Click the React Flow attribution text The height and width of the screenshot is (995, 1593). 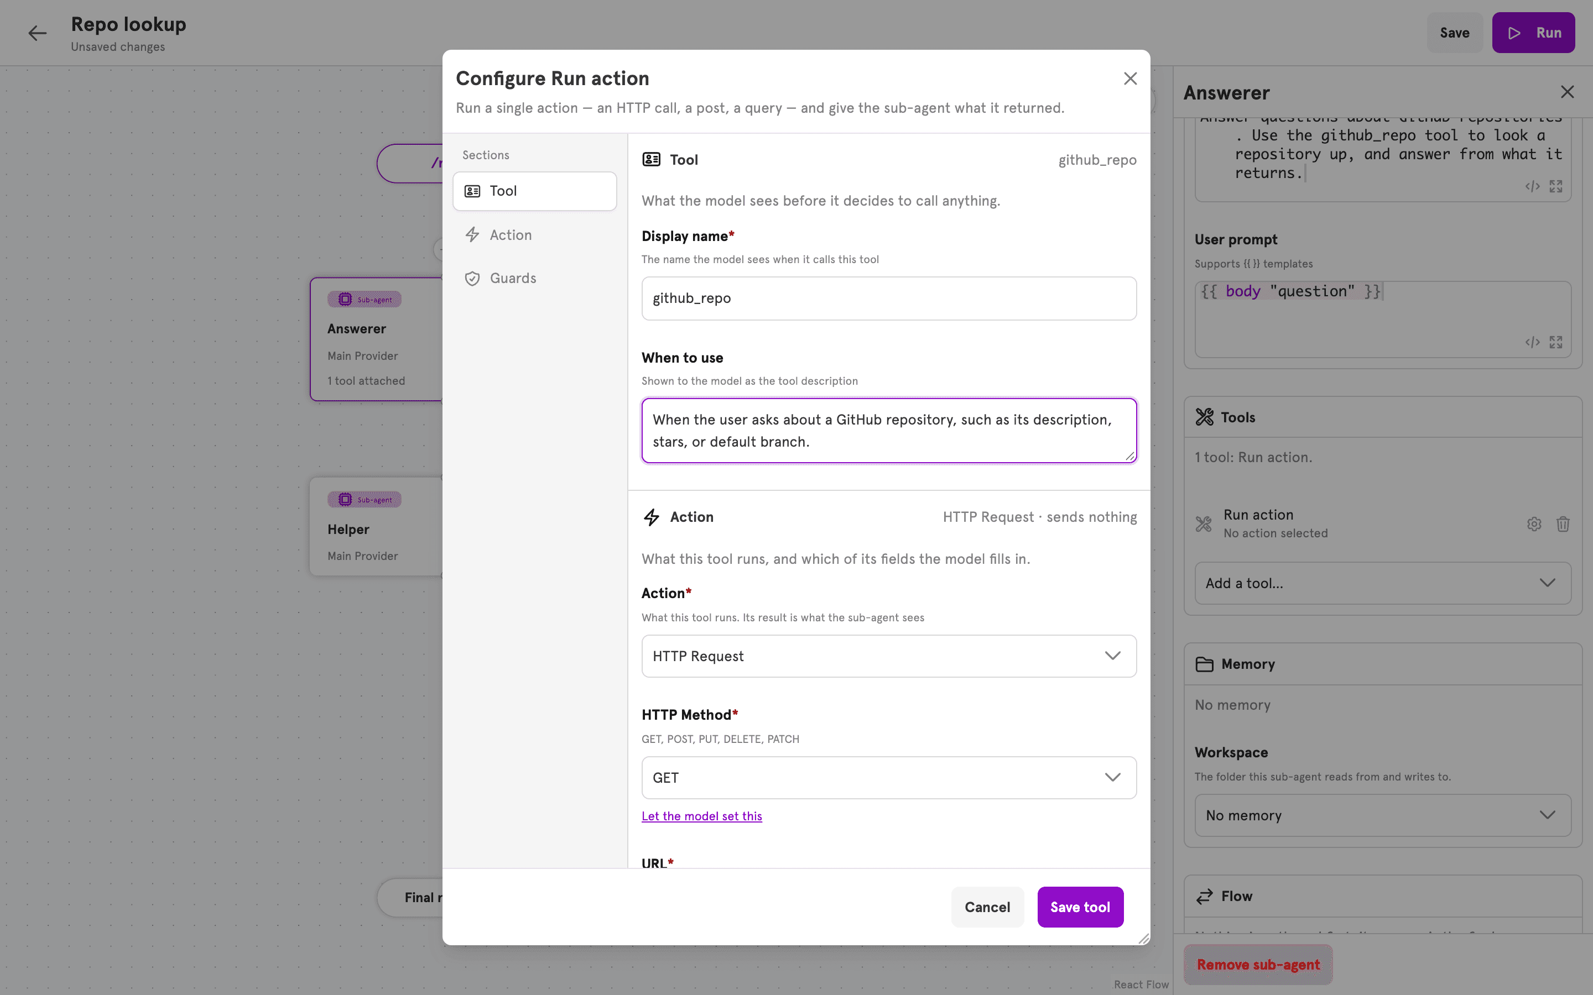click(1141, 984)
